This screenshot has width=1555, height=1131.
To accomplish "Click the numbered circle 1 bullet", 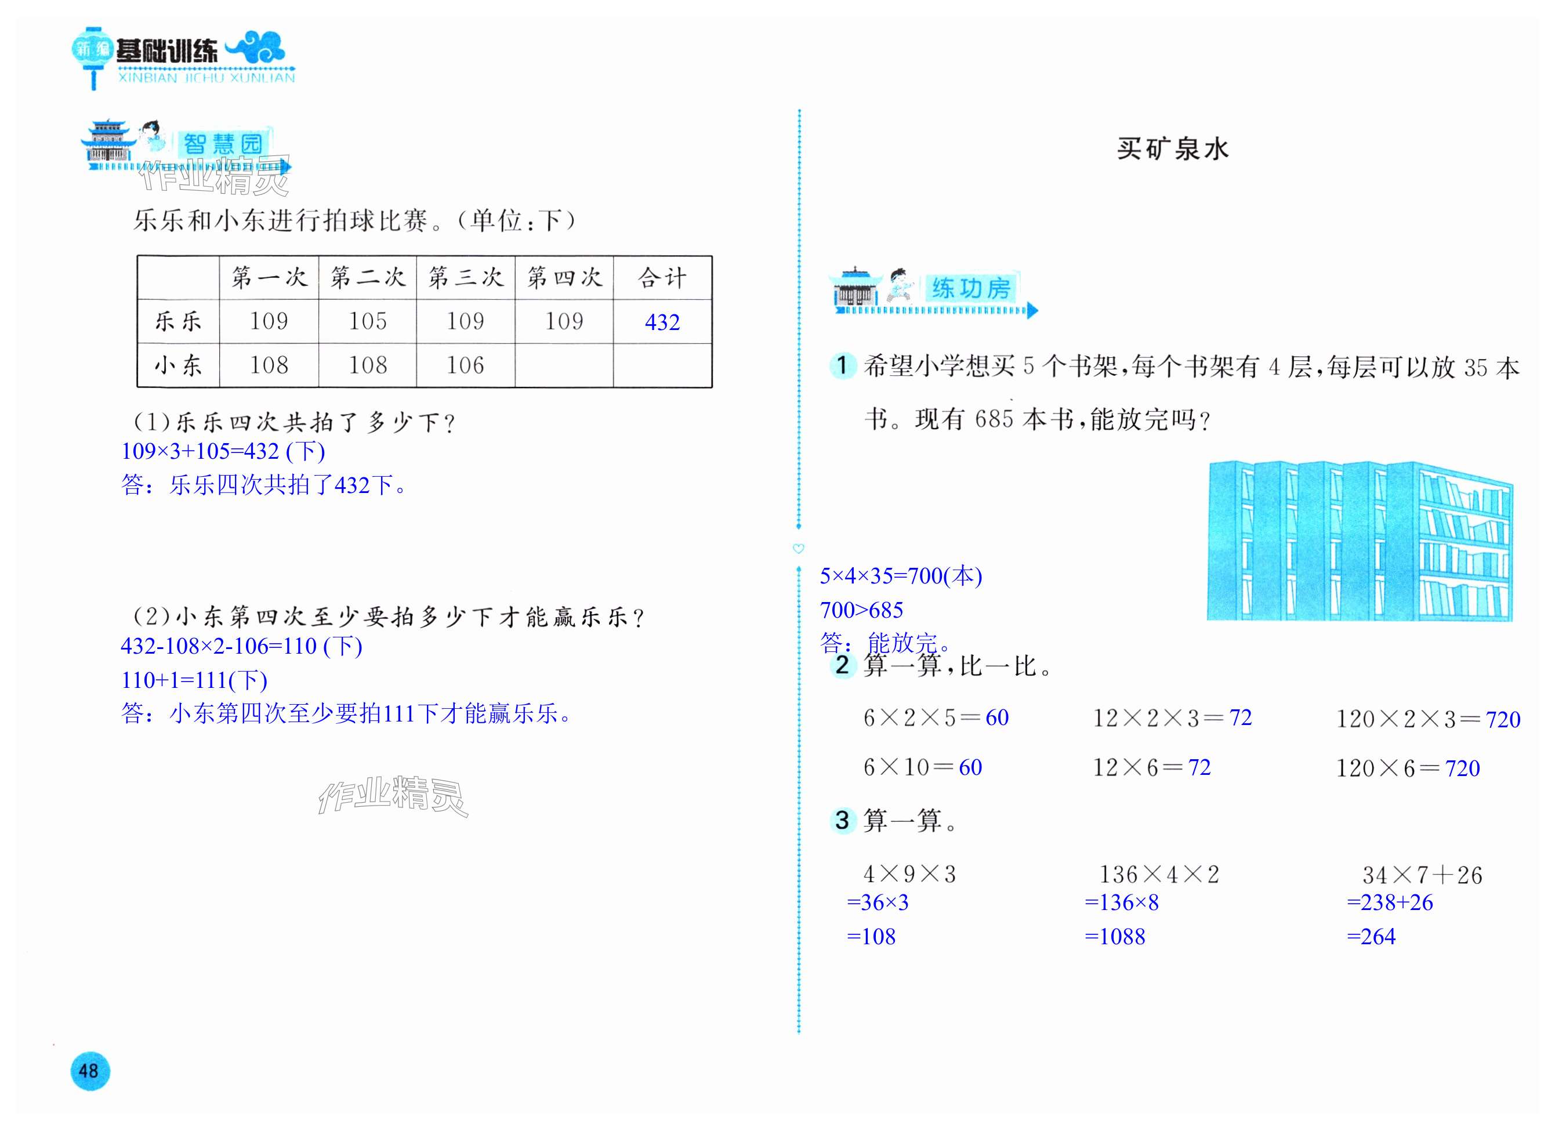I will (x=842, y=365).
